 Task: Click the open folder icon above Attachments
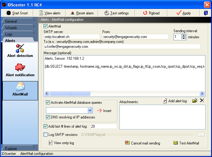pyautogui.click(x=195, y=101)
